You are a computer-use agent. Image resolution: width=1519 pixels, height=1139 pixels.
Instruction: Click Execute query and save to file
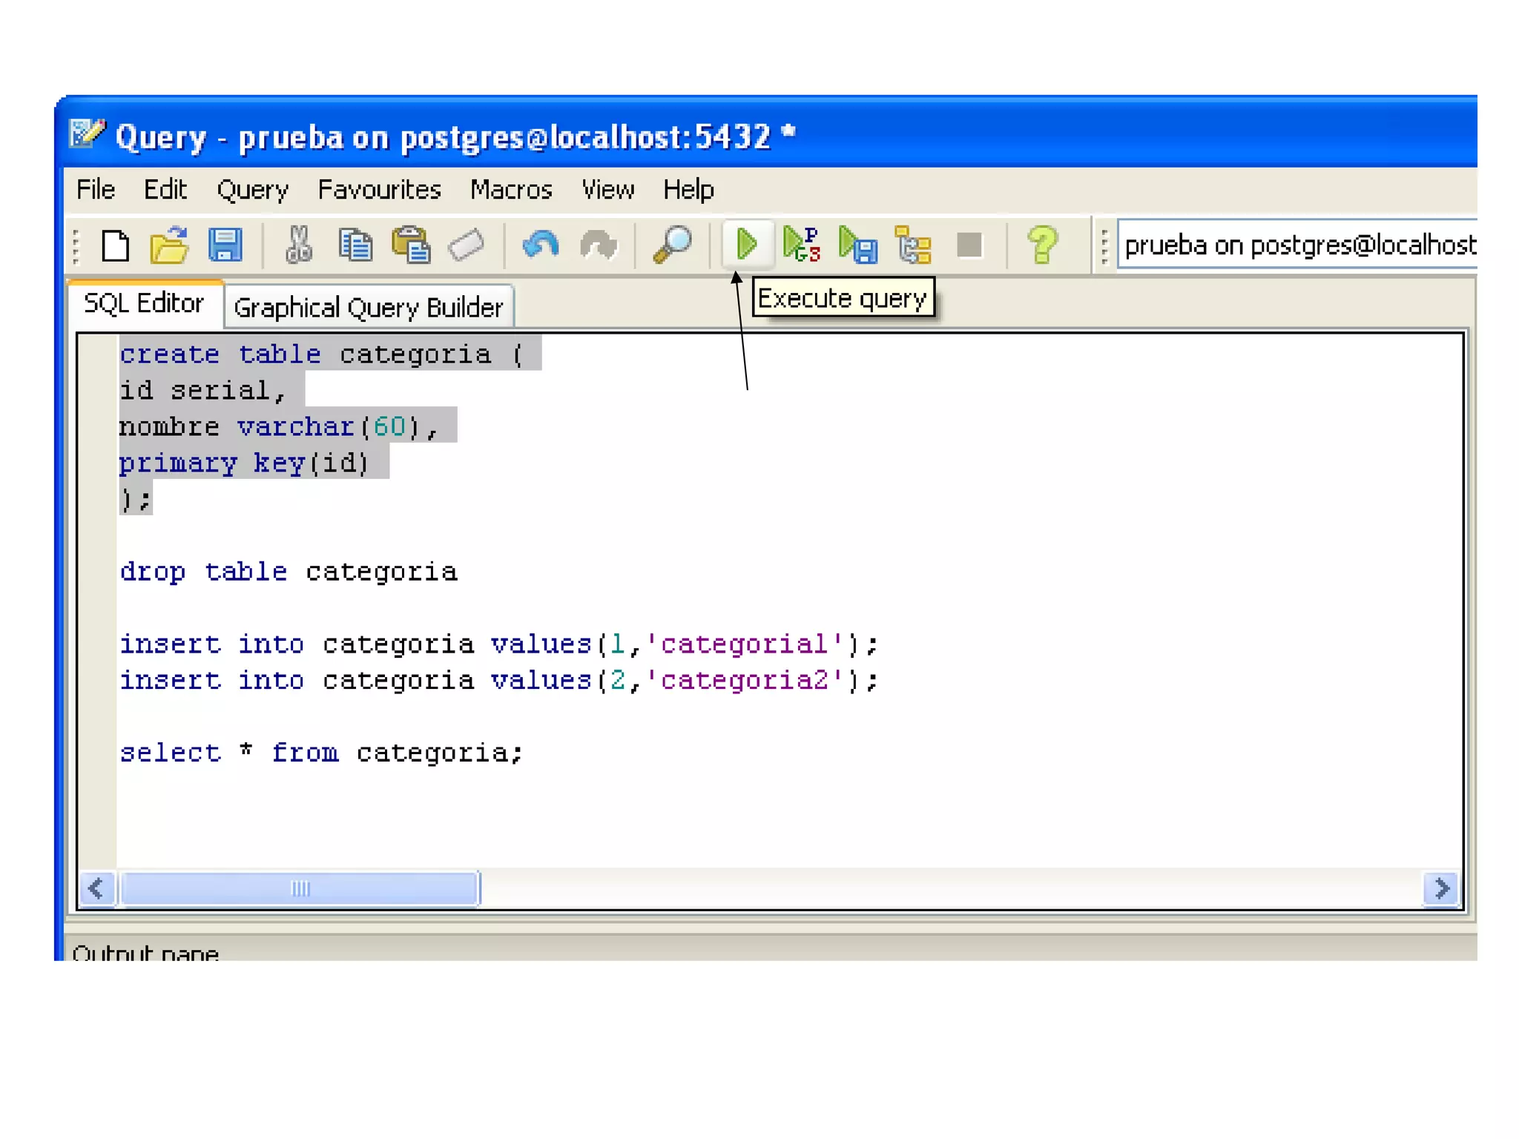point(857,245)
